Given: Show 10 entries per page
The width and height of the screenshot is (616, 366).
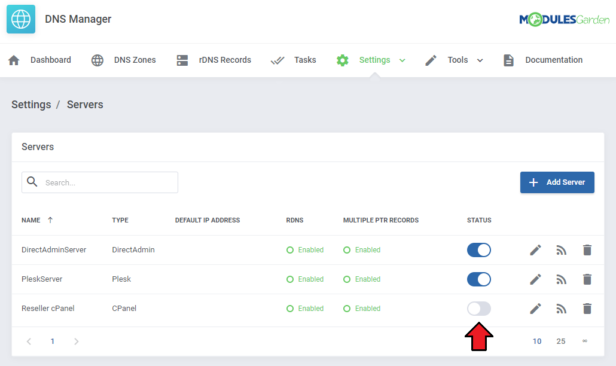Looking at the screenshot, I should [537, 341].
